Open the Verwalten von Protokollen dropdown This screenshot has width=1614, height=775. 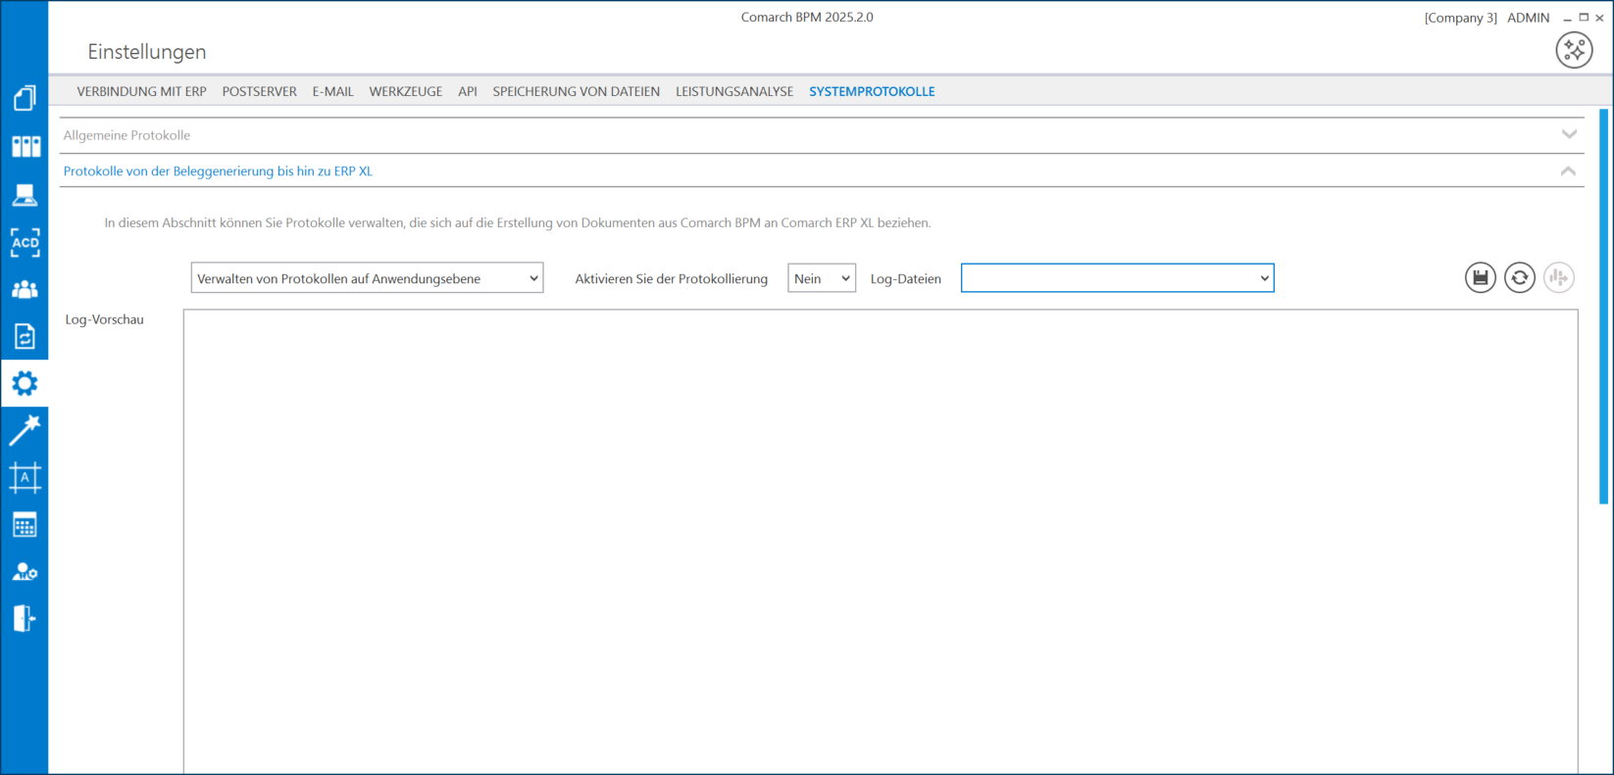coord(367,278)
